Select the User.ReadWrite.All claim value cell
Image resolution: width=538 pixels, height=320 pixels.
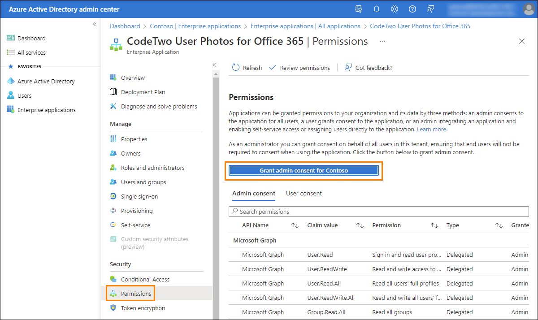[x=331, y=298]
